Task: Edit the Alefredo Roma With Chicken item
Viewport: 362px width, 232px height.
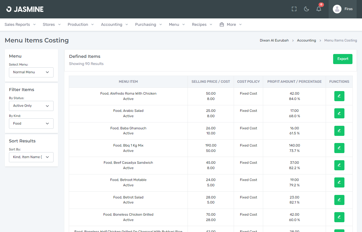Action: pyautogui.click(x=339, y=96)
